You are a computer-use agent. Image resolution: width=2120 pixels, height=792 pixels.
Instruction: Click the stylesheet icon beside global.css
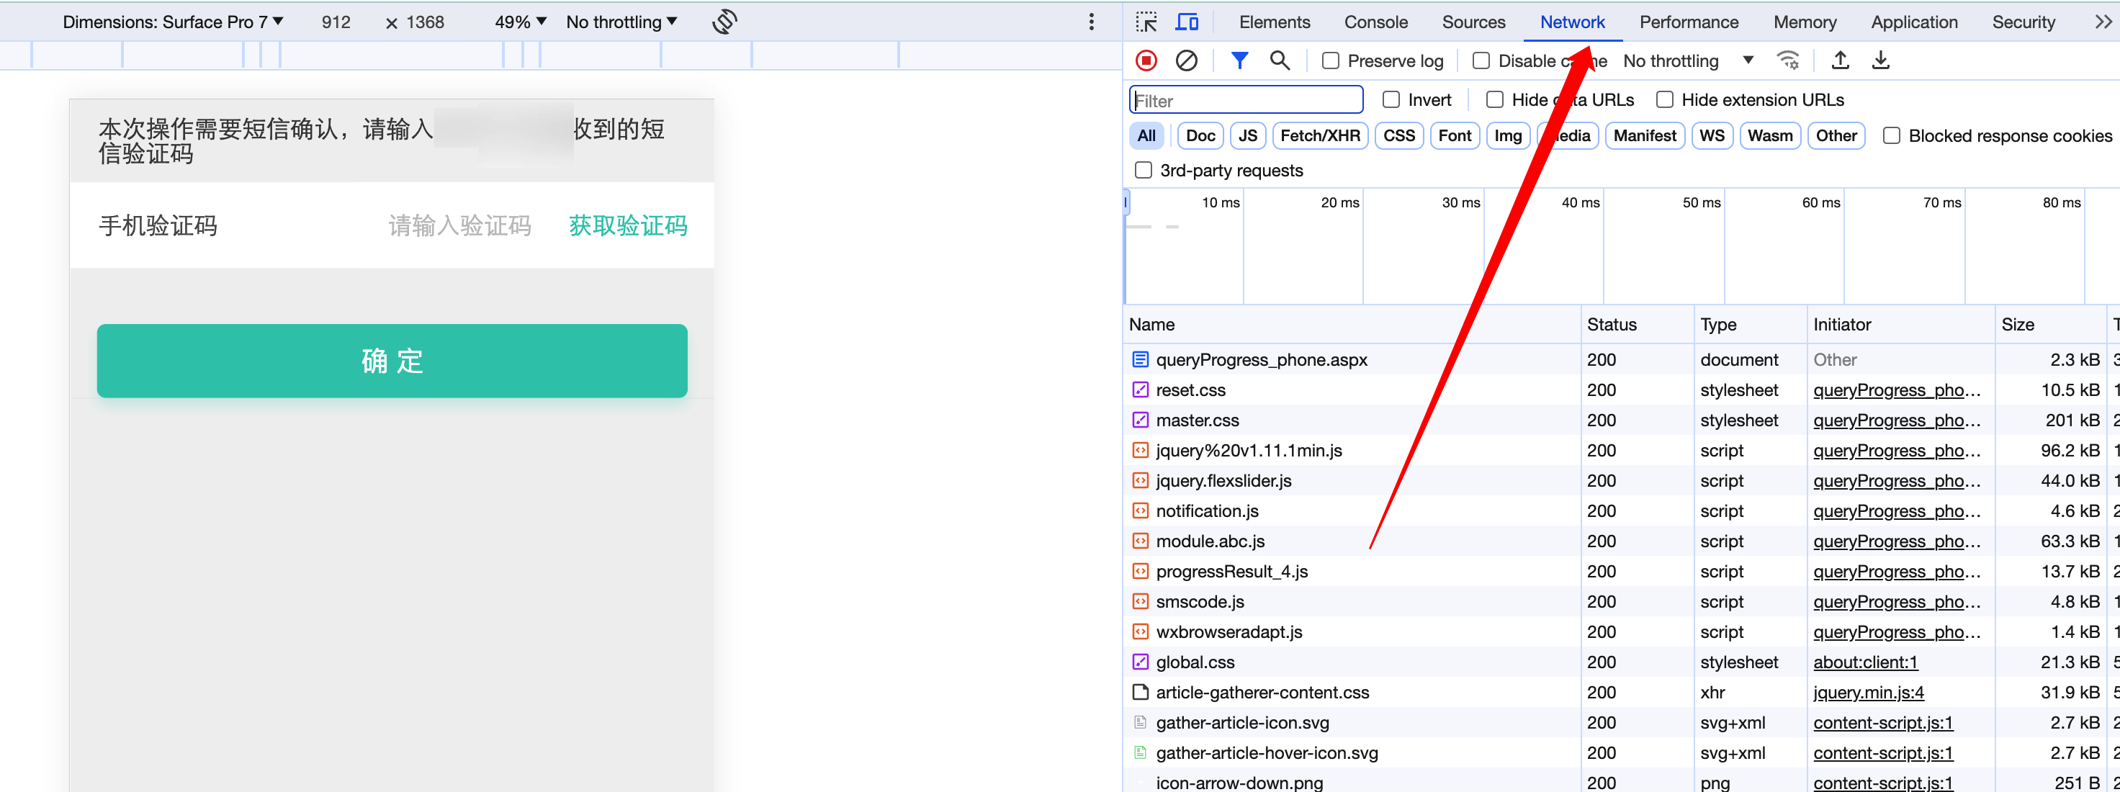tap(1140, 661)
